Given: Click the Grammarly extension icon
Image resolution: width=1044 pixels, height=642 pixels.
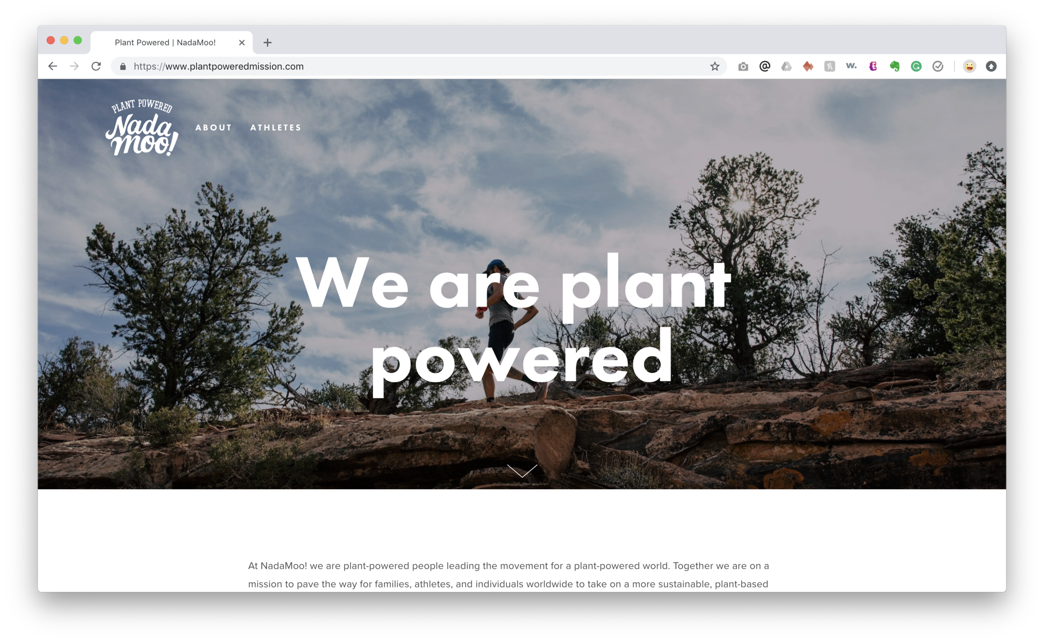Looking at the screenshot, I should coord(916,66).
